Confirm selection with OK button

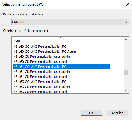point(91,113)
